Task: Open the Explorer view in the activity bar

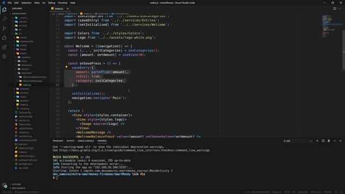Action: 4,10
